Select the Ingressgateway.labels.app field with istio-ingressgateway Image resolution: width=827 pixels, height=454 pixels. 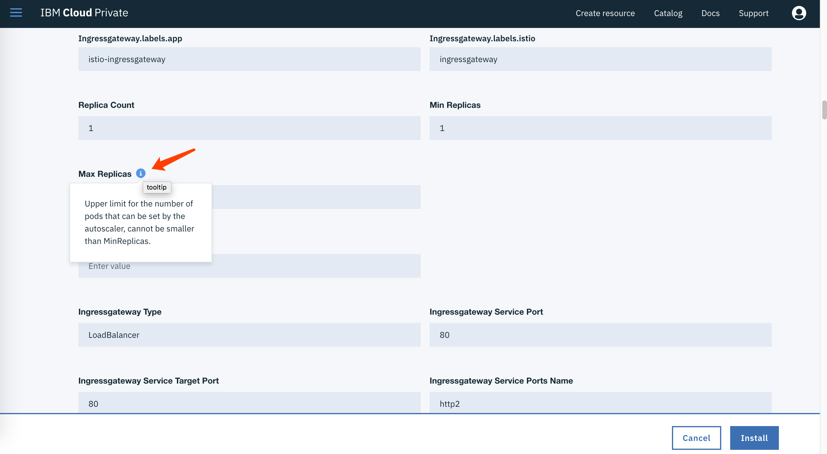tap(249, 59)
